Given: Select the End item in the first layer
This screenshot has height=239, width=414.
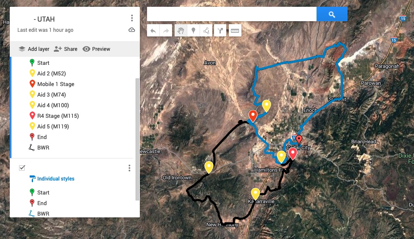Looking at the screenshot, I should [x=42, y=137].
